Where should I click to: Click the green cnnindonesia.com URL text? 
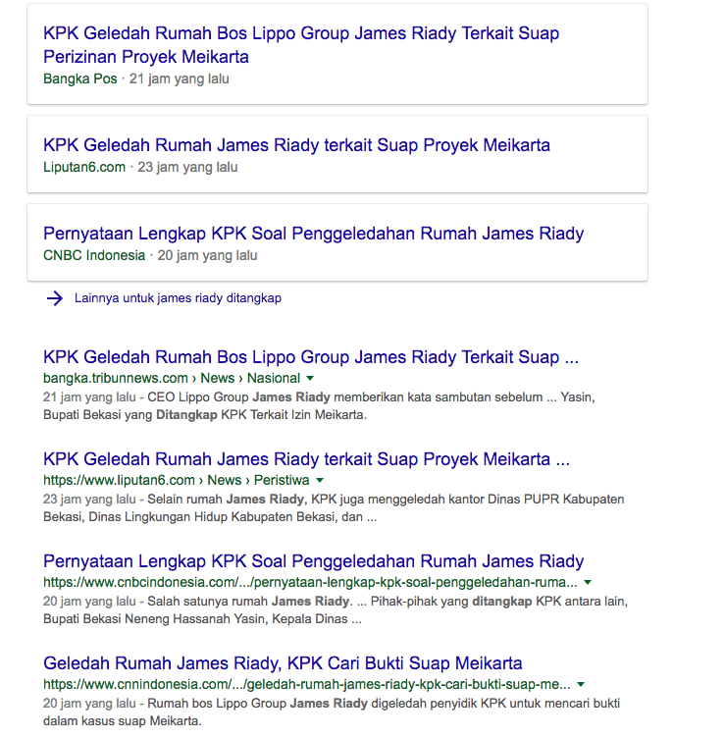[x=306, y=684]
